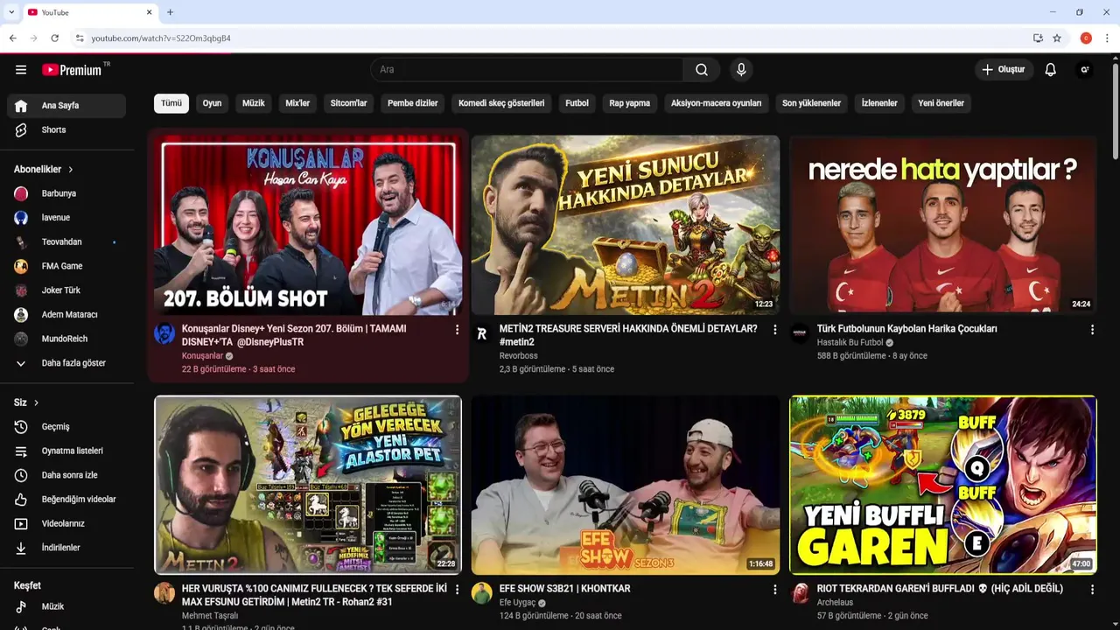Open İndirilenler downloads
The image size is (1120, 630).
(x=66, y=548)
